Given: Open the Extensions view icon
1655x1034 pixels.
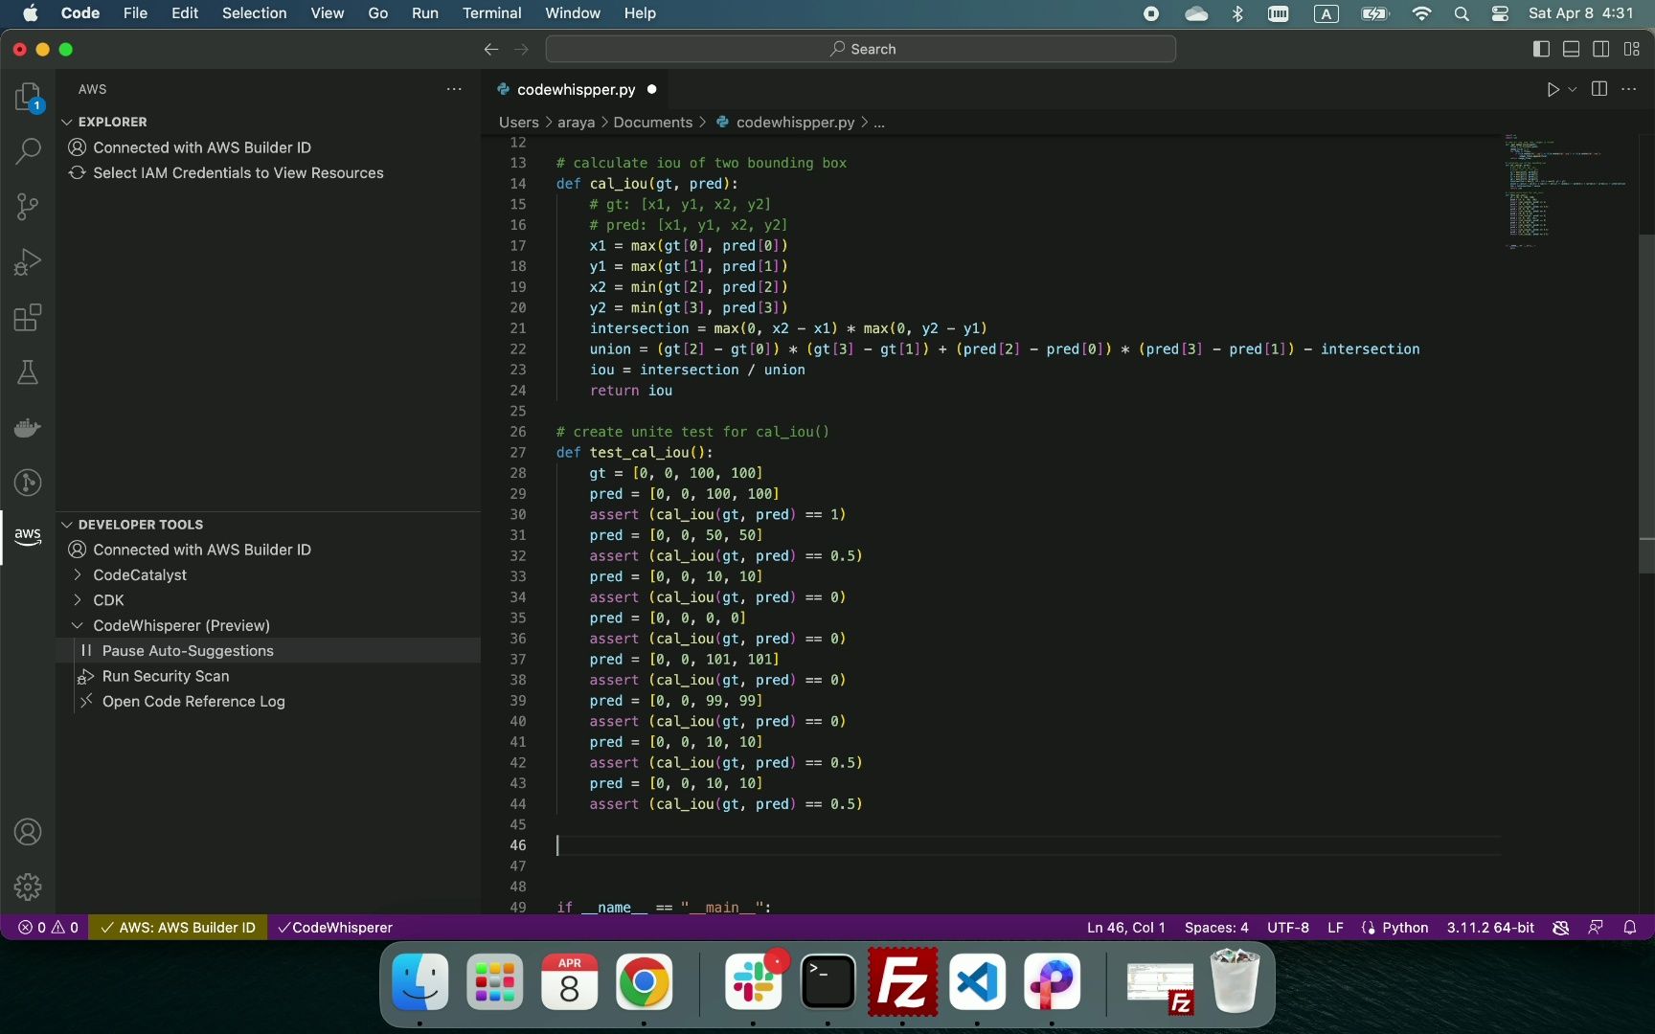Looking at the screenshot, I should point(28,317).
